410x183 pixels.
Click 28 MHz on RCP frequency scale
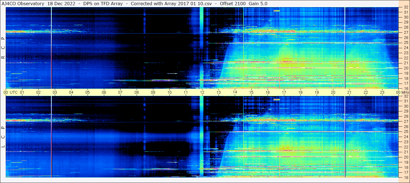pos(406,27)
